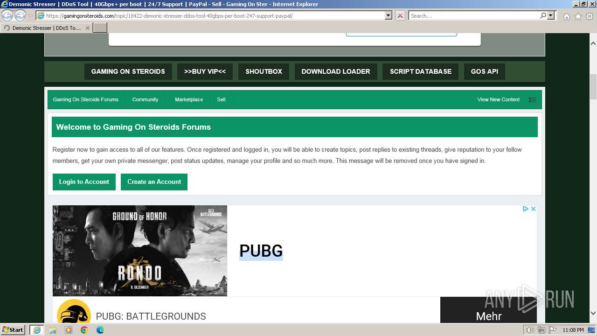Click the PUBG ad headline text
This screenshot has height=336, width=597.
(261, 251)
